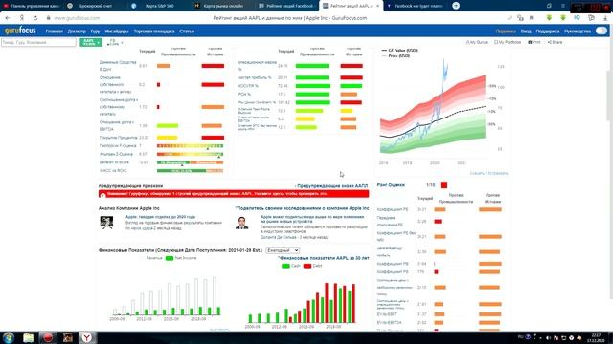The image size is (613, 344).
Task: Tick the My Portfolios checkbox
Action: pos(496,42)
